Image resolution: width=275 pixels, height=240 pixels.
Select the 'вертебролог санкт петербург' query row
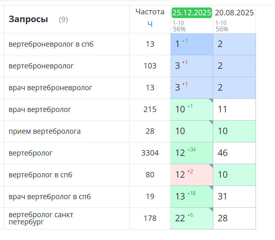click(x=41, y=218)
